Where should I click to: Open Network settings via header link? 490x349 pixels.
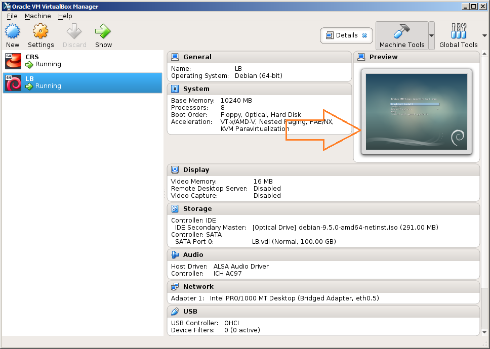pos(198,286)
